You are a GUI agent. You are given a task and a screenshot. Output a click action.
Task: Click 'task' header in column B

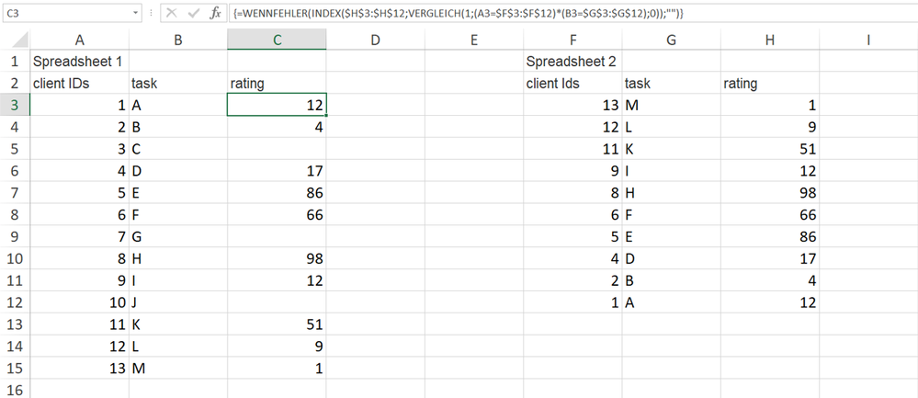click(178, 84)
